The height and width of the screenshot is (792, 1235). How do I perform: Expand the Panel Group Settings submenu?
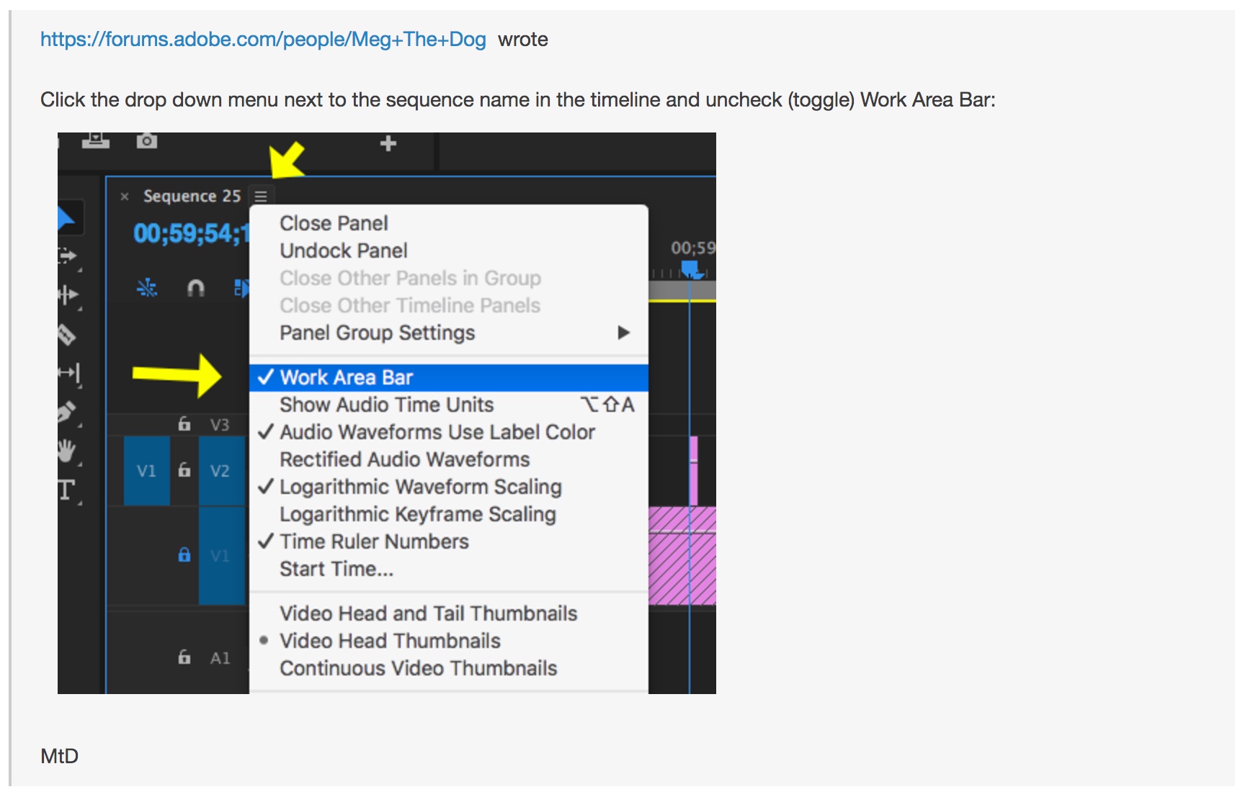(x=377, y=333)
